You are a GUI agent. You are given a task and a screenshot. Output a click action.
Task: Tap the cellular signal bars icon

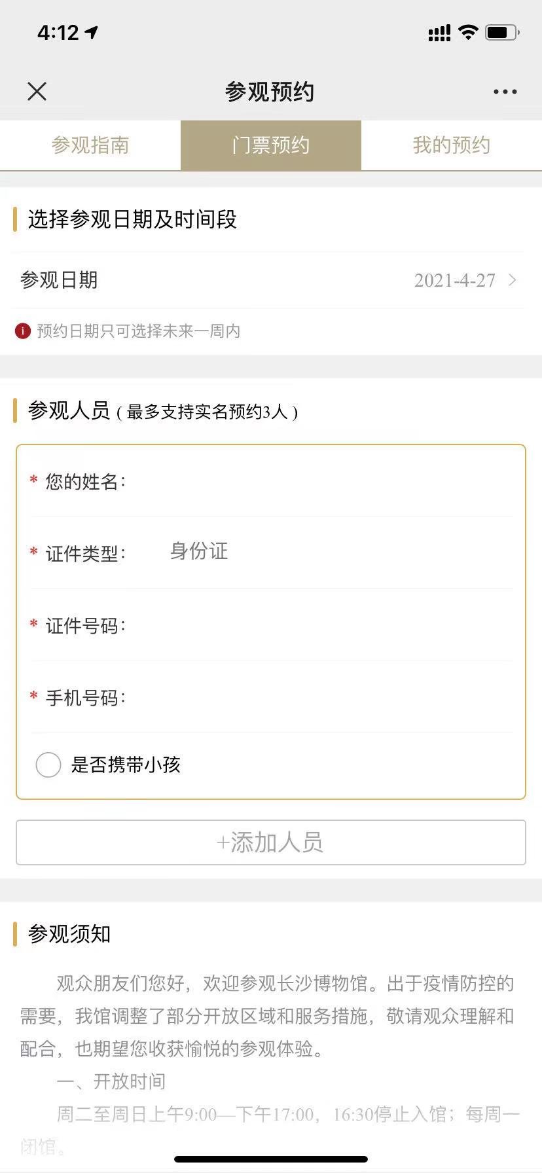[439, 33]
